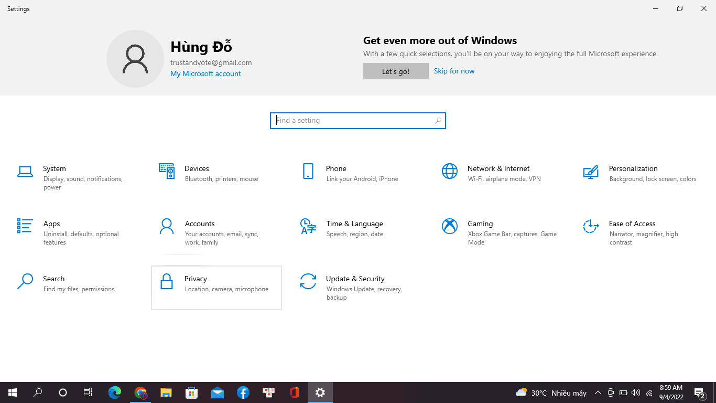The image size is (716, 403).
Task: Click the Let's go! button
Action: (396, 71)
